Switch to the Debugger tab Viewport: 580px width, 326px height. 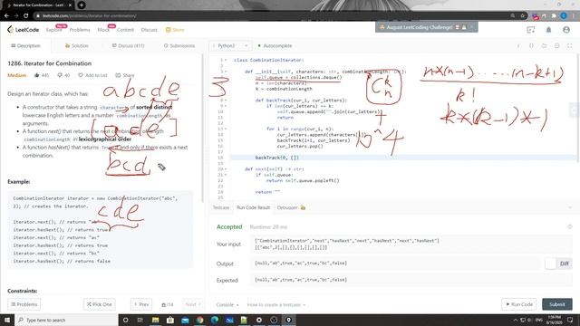291,207
